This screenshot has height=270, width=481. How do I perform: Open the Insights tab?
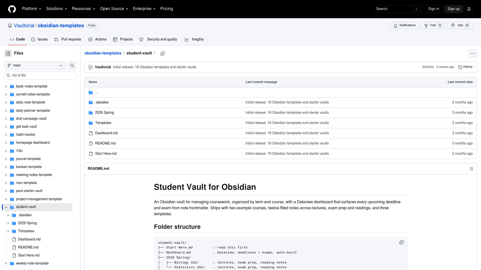[x=194, y=39]
